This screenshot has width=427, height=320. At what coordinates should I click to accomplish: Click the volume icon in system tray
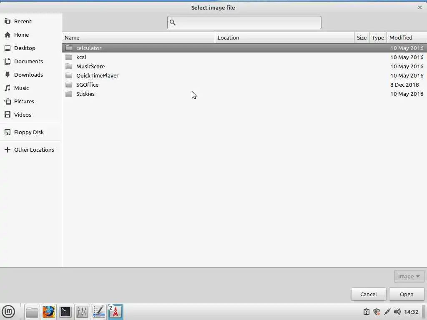tap(397, 312)
